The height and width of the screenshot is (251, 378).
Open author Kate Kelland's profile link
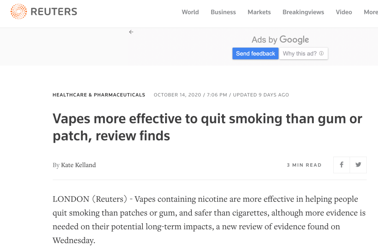tap(78, 165)
